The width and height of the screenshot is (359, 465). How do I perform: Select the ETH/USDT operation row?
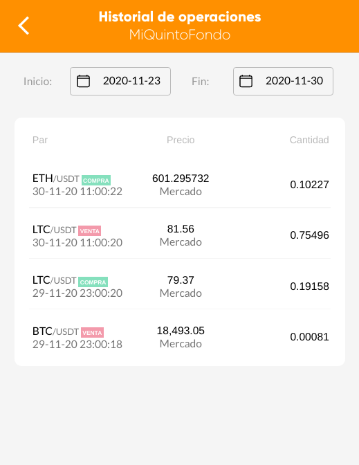pos(180,185)
